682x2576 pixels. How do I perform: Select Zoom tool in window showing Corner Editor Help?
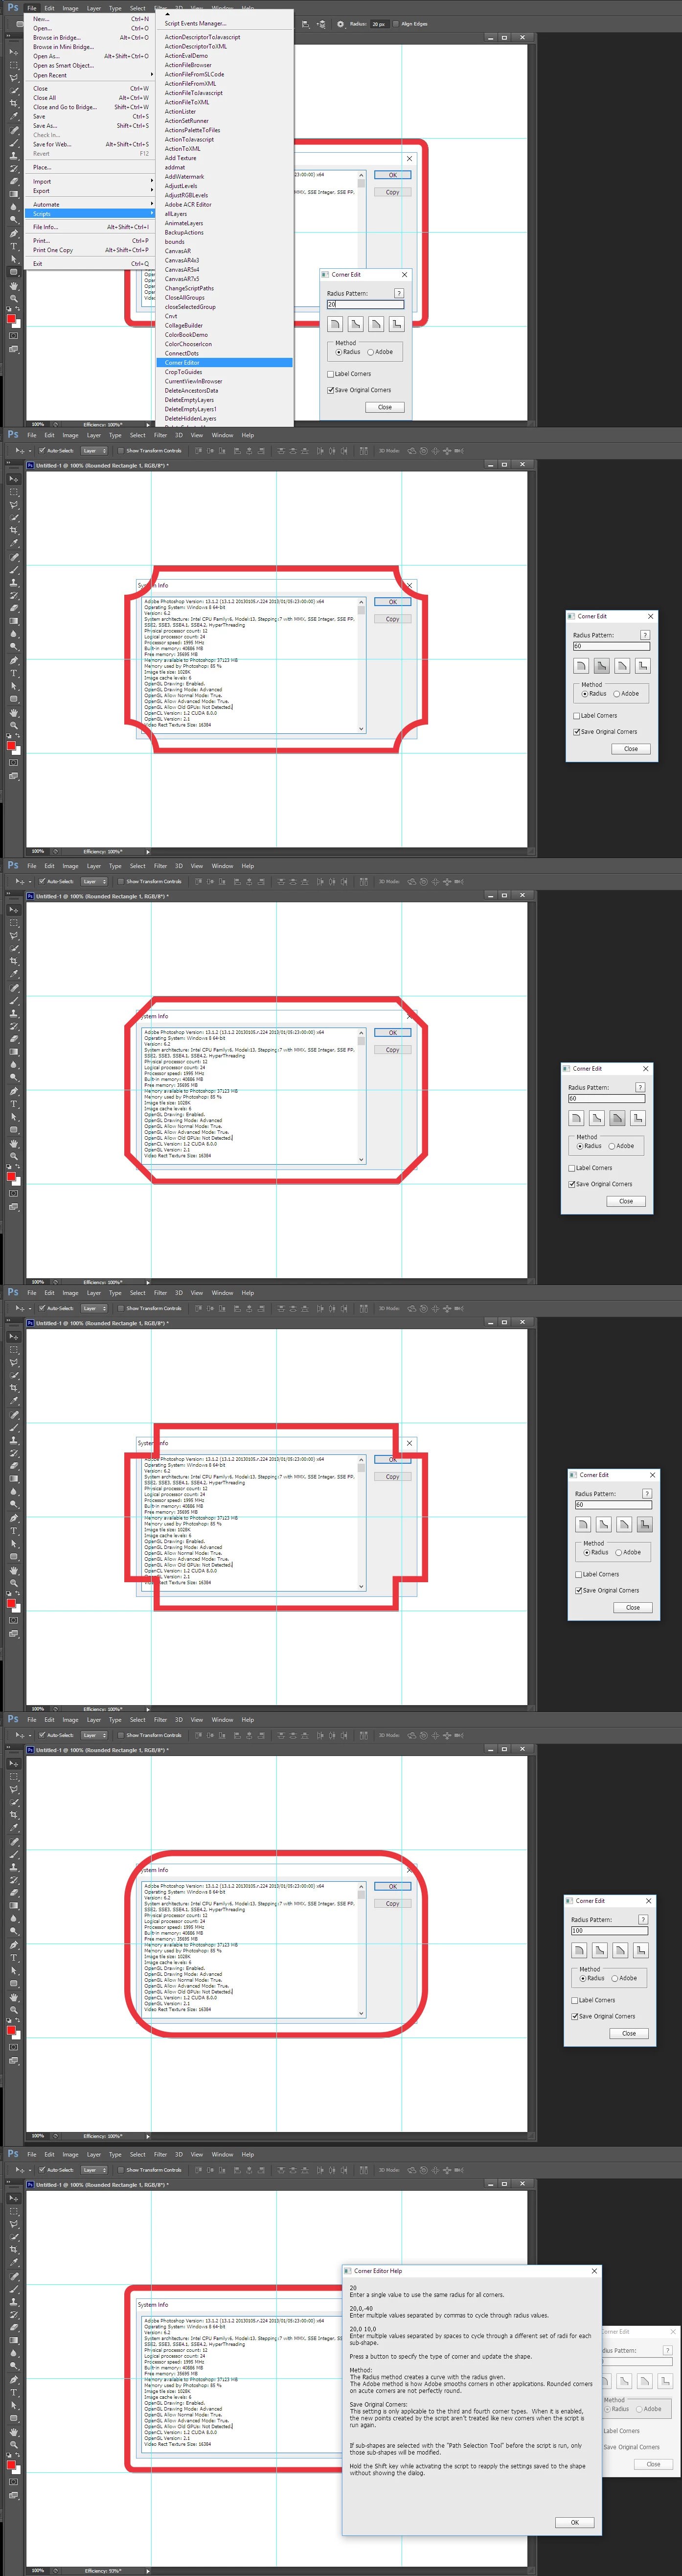click(14, 2445)
